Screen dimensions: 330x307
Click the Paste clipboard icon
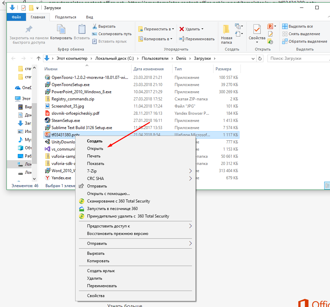coord(82,29)
